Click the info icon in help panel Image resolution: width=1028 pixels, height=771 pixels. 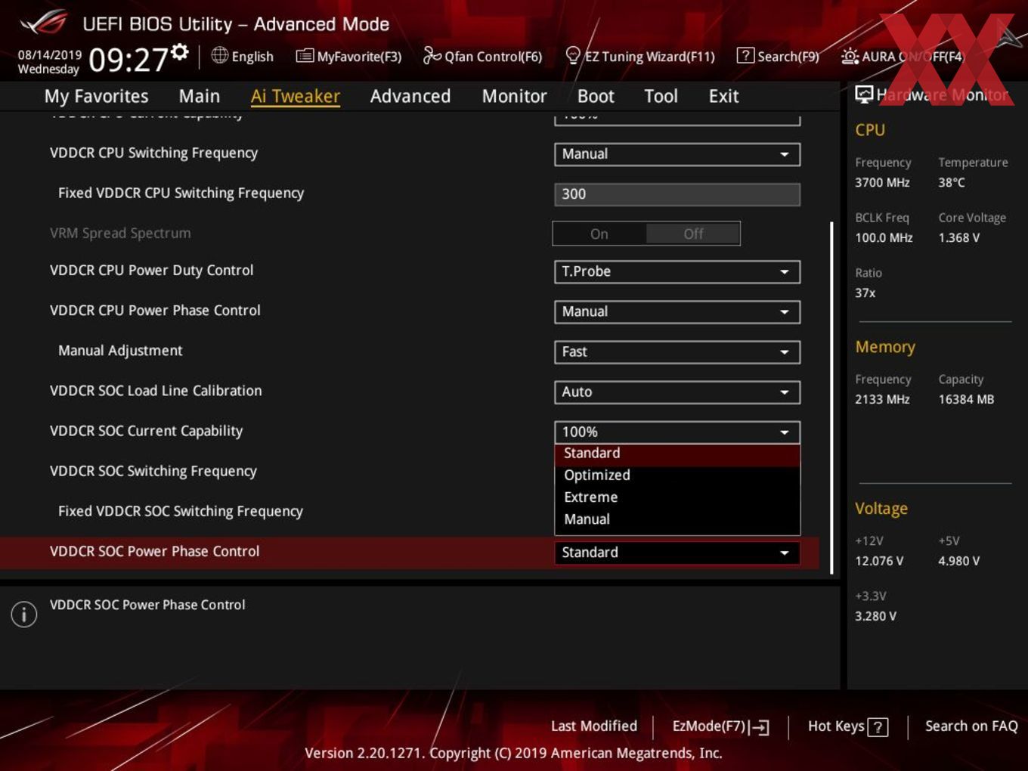point(24,614)
